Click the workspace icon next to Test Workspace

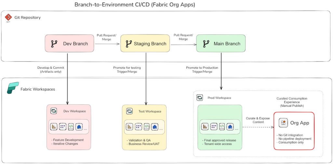[x=129, y=111]
